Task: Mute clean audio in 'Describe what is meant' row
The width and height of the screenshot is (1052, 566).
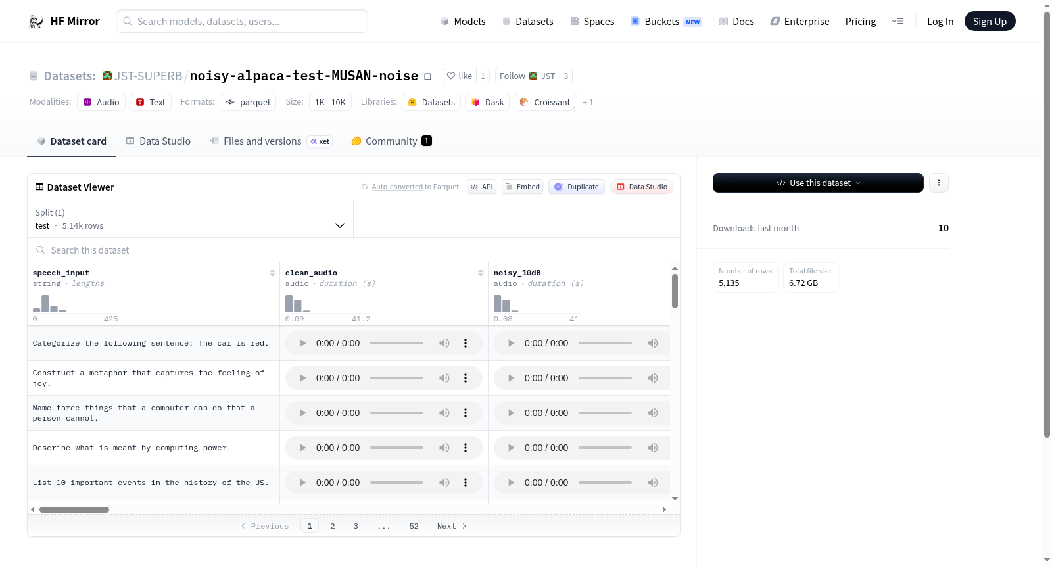Action: (x=444, y=448)
